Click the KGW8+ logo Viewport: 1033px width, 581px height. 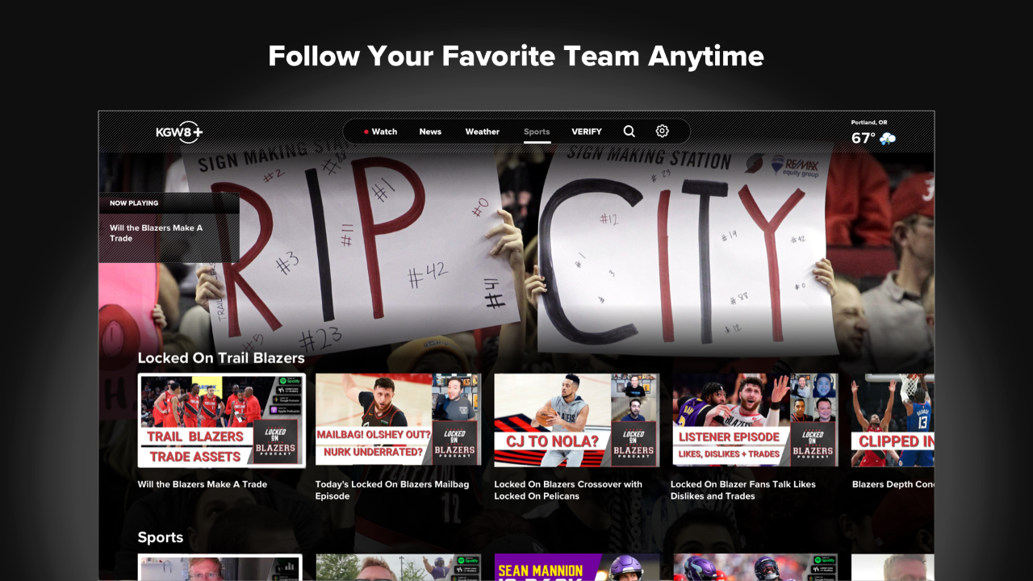[x=179, y=132]
